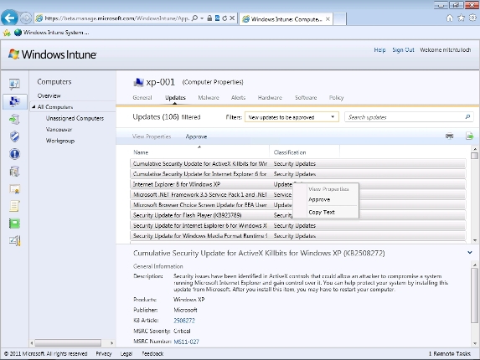Sort the list by Name column

pos(141,152)
